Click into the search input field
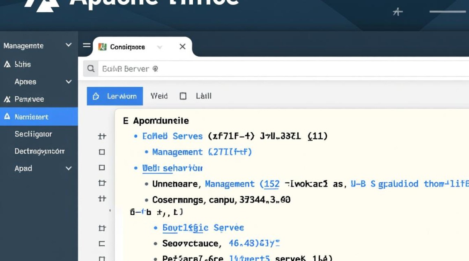 click(x=279, y=69)
